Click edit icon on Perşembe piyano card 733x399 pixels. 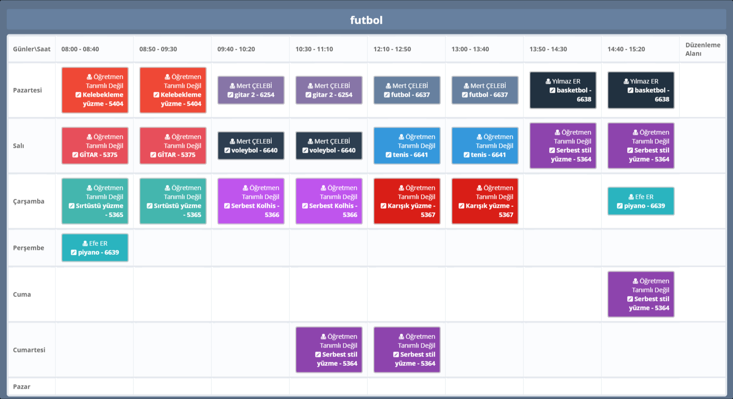tap(74, 253)
